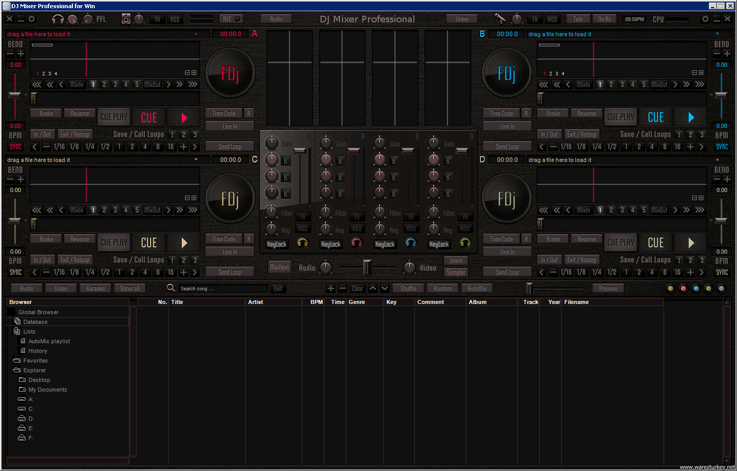Click deck B pitch bend minus
The width and height of the screenshot is (737, 471).
717,53
